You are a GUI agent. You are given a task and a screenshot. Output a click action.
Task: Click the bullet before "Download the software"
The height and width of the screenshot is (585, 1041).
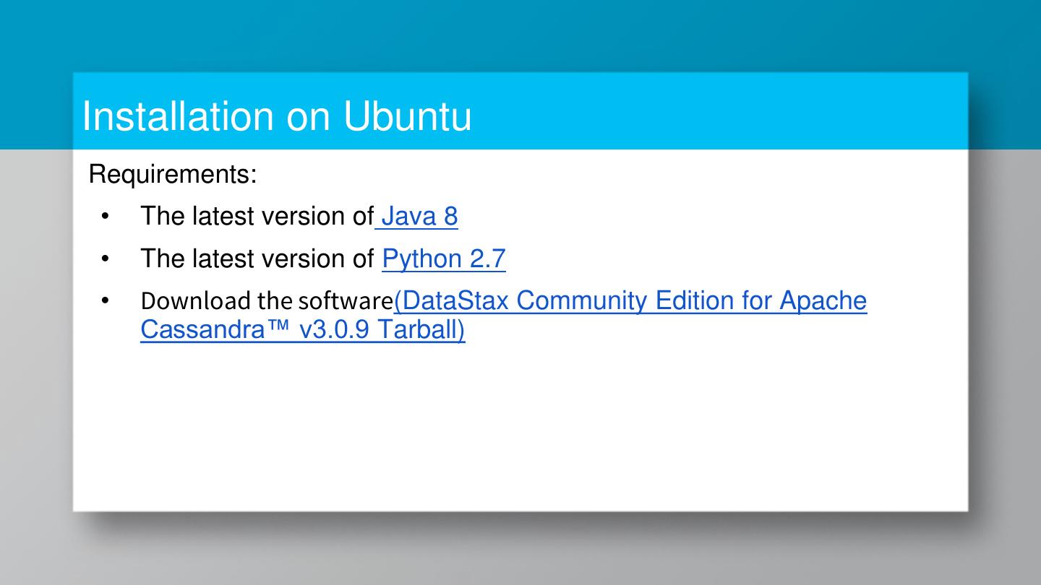pyautogui.click(x=106, y=300)
